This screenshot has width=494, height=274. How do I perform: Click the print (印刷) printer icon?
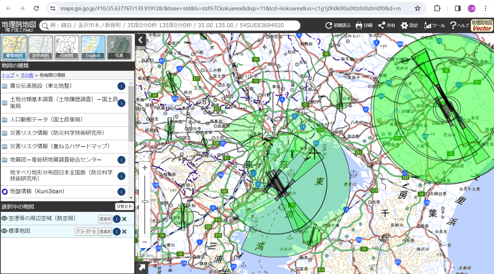pyautogui.click(x=359, y=25)
